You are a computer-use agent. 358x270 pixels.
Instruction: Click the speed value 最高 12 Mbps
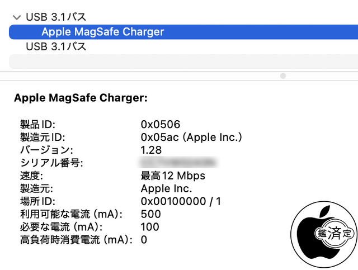tap(173, 176)
